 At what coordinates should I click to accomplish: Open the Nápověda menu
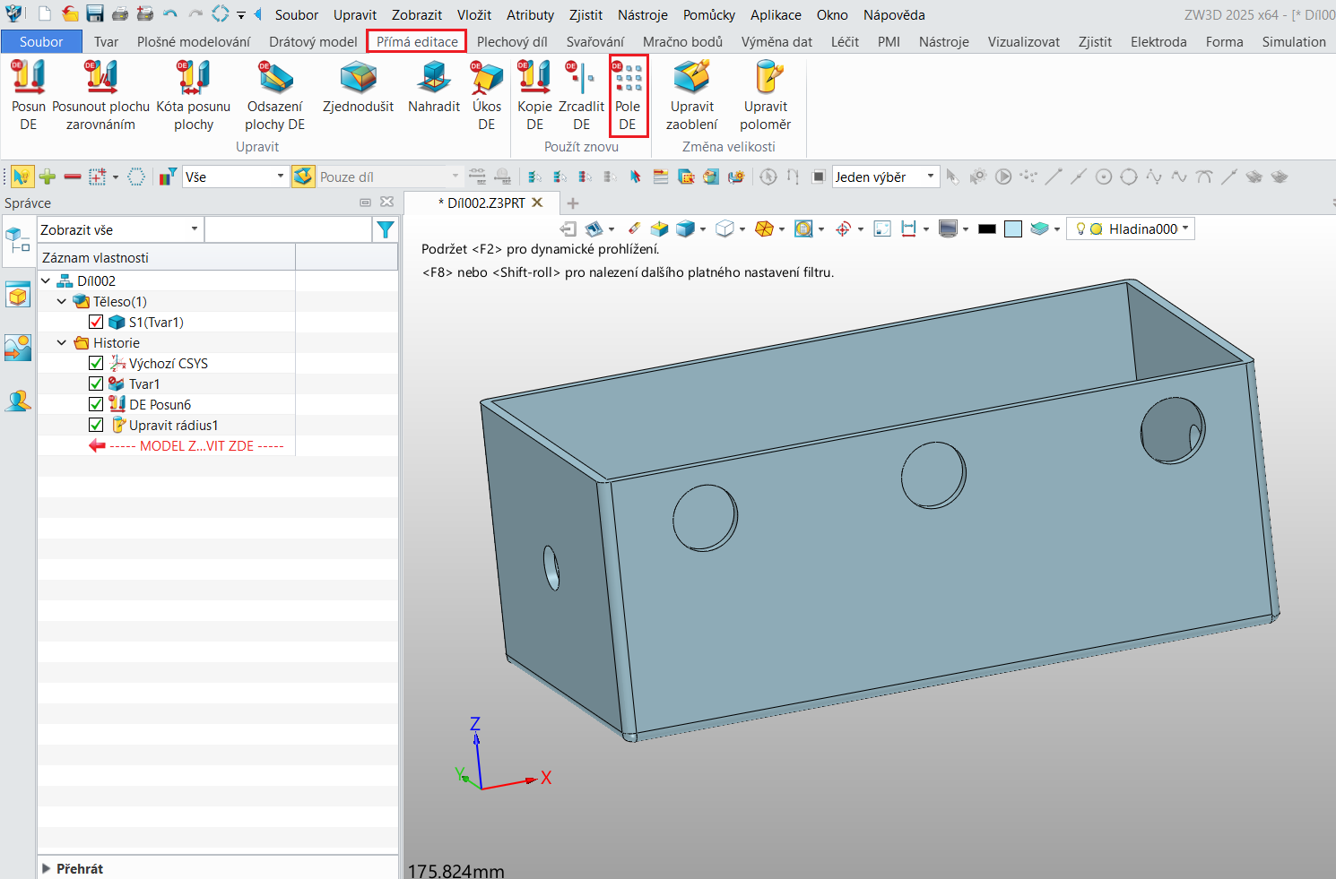(894, 14)
